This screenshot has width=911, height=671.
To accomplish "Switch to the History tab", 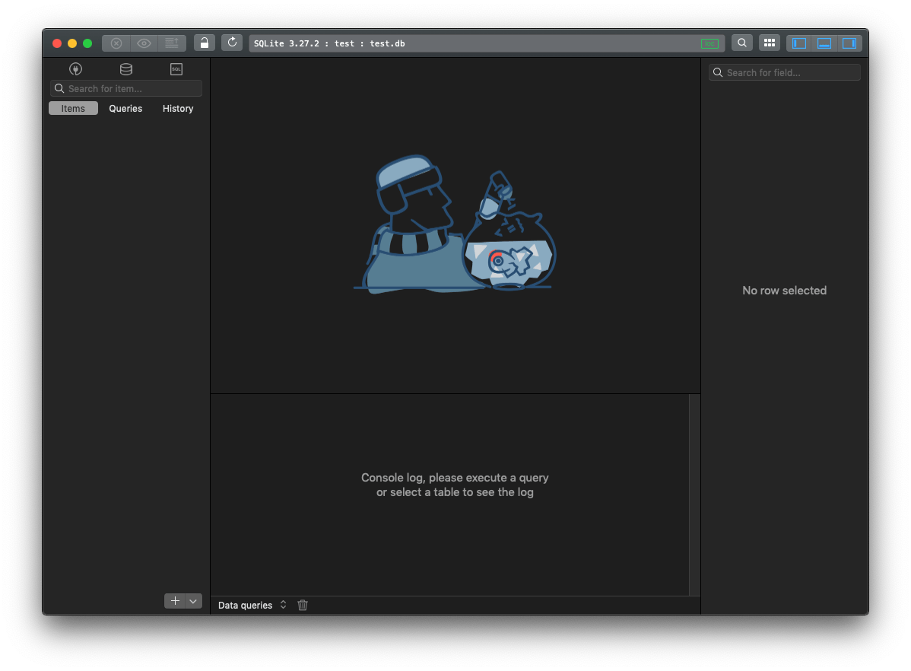I will coord(178,109).
